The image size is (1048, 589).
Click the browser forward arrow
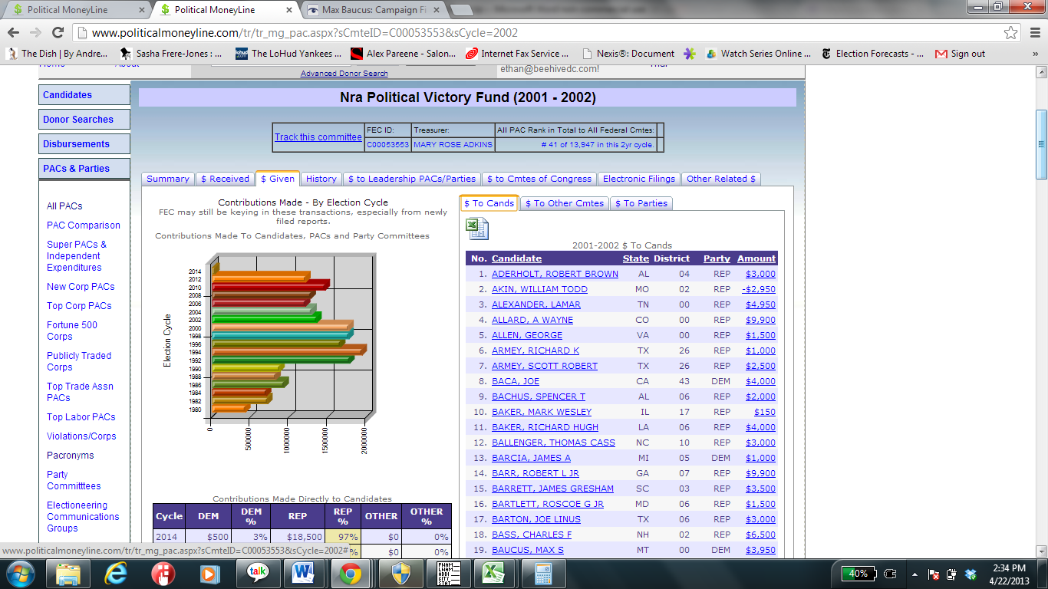35,33
